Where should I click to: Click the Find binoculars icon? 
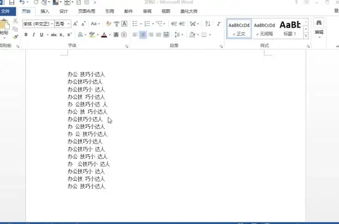319,22
